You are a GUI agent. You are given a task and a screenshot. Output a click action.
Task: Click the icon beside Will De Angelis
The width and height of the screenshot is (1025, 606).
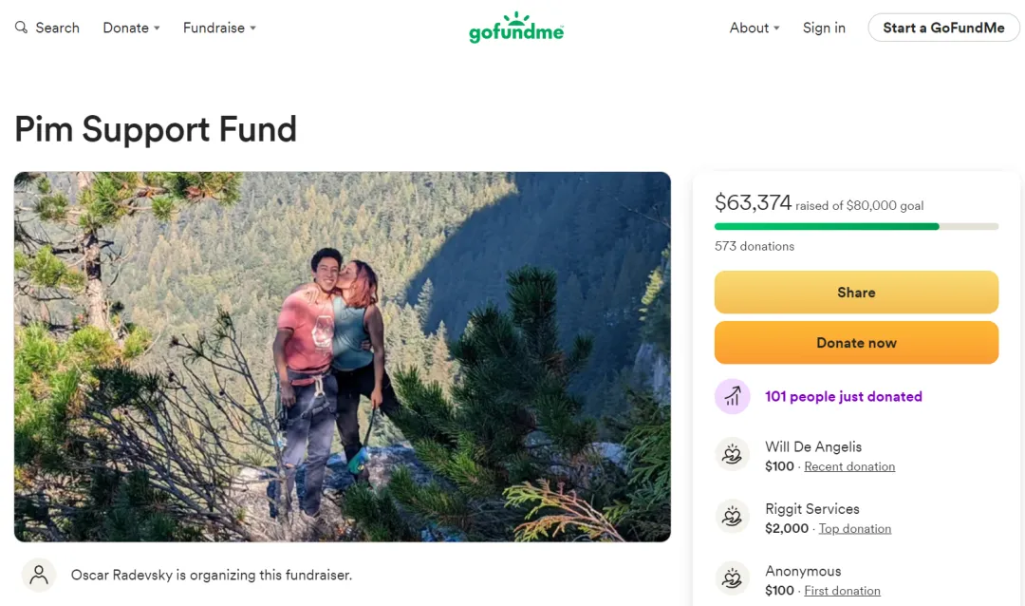pyautogui.click(x=732, y=455)
